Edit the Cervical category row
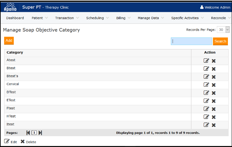 click(206, 85)
